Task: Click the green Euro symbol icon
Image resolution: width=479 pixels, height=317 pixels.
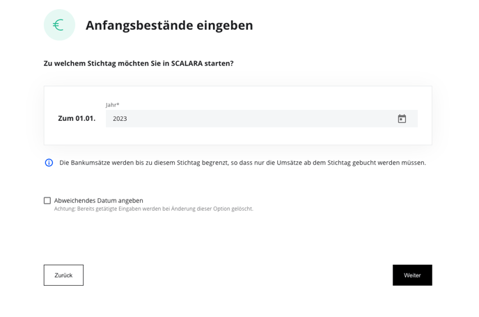Action: coord(59,25)
